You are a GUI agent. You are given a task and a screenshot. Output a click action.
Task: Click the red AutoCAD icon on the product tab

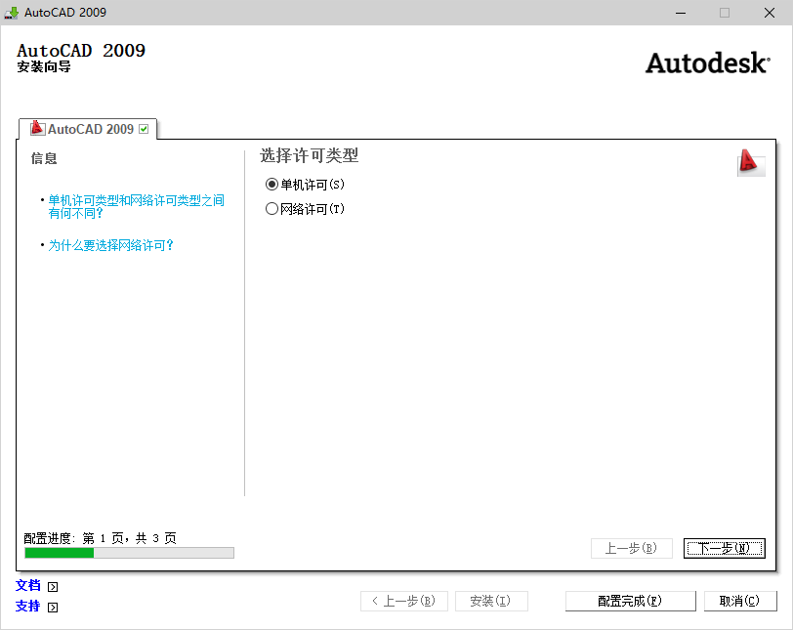click(x=38, y=127)
